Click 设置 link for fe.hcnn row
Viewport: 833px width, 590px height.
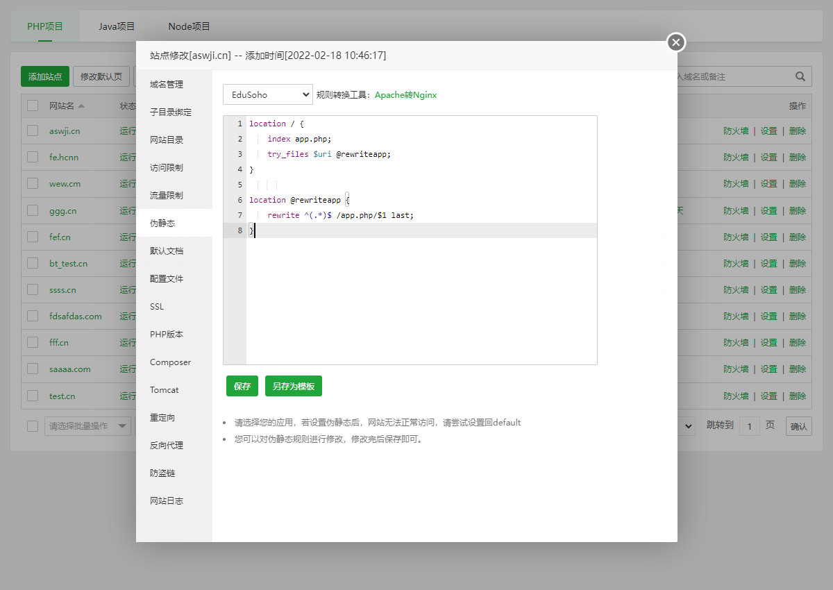768,158
